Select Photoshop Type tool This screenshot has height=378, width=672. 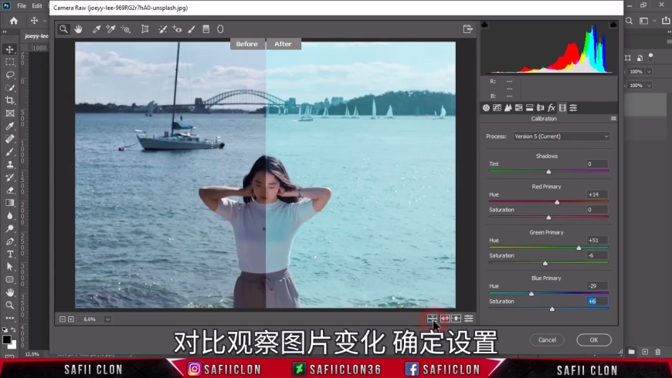pyautogui.click(x=10, y=255)
